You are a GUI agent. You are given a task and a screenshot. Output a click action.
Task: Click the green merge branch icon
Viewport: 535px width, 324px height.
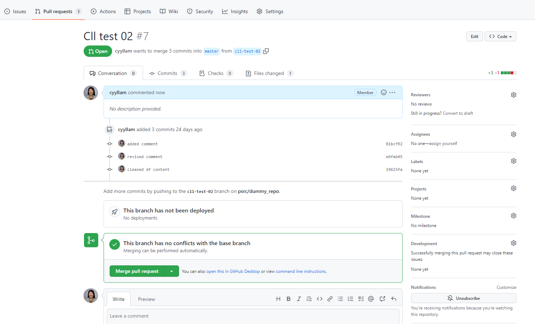[91, 240]
